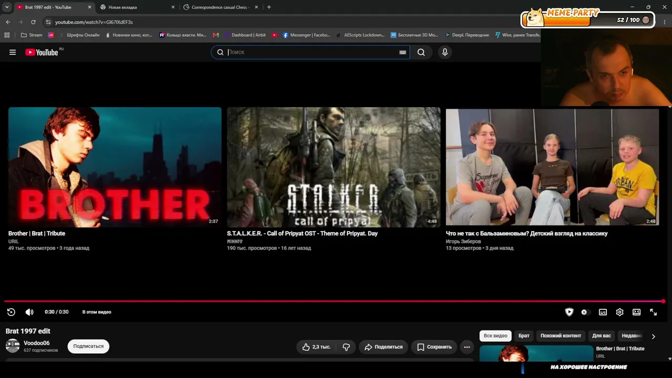Open Dashboard | Airbit bookmark
672x378 pixels.
tap(245, 35)
